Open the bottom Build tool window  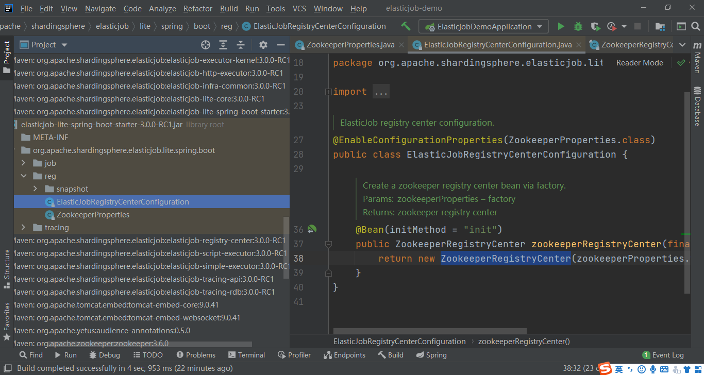(391, 355)
